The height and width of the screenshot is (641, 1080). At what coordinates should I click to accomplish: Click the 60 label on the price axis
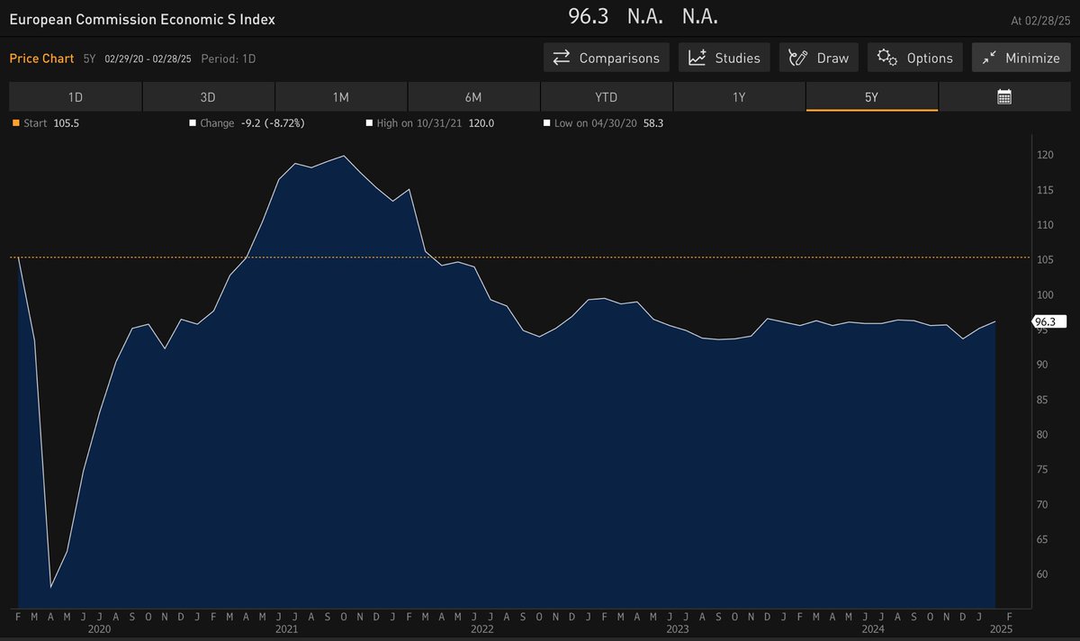click(x=1041, y=574)
